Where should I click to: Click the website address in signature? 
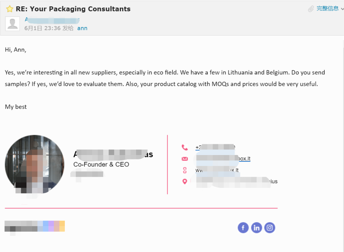point(217,170)
